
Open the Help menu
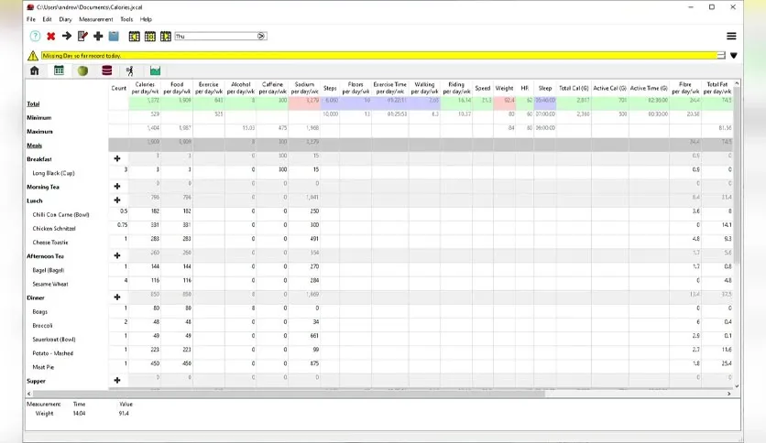click(x=146, y=19)
